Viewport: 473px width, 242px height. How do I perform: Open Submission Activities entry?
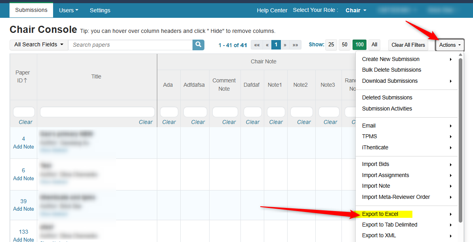407,109
